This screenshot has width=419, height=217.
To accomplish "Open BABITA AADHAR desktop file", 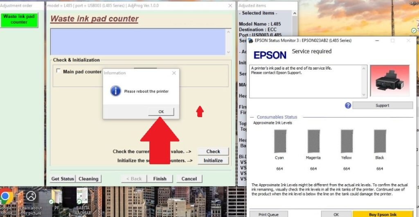I will point(83,201).
